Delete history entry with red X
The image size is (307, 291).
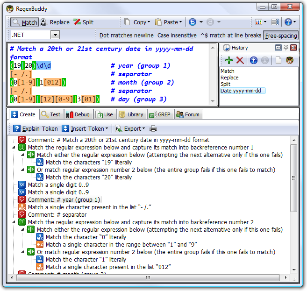[240, 60]
